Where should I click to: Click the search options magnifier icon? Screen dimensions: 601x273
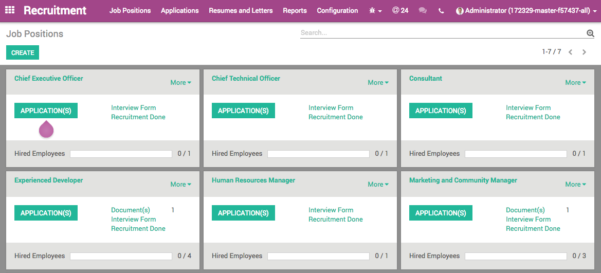click(590, 33)
